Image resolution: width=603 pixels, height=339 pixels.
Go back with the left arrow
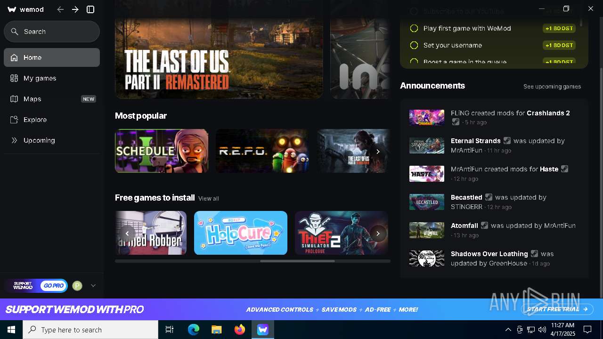pos(60,9)
